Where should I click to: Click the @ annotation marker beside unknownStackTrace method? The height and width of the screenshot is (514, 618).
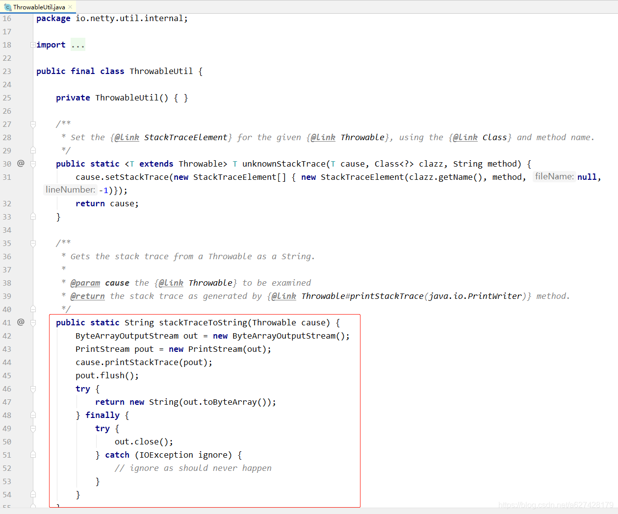click(20, 164)
